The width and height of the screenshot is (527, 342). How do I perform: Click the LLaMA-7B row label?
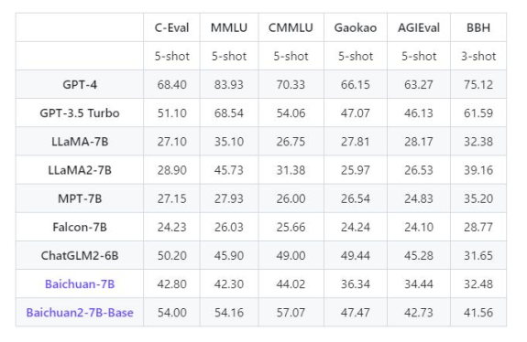click(x=80, y=142)
